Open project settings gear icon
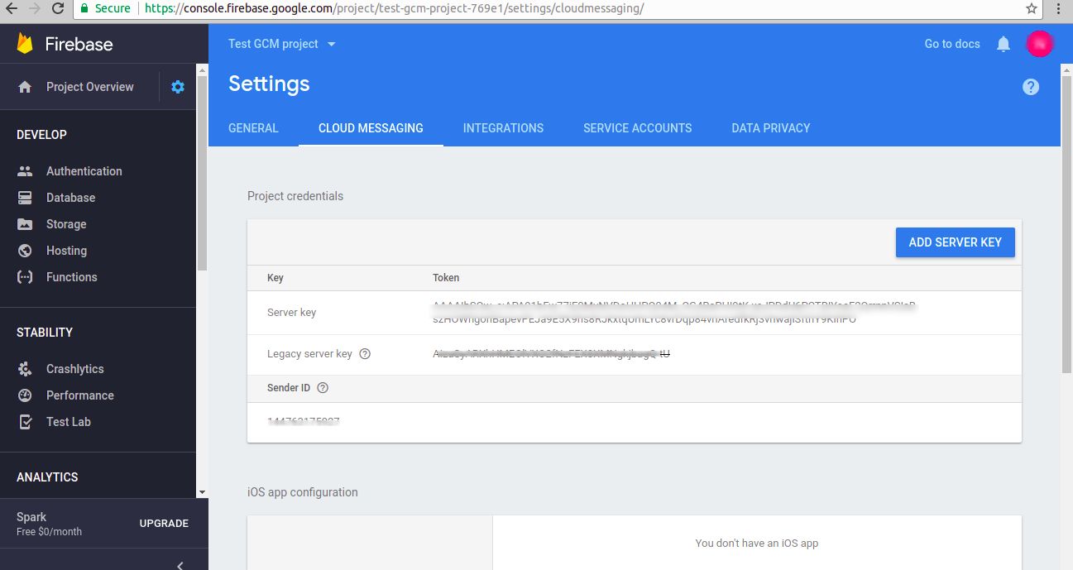 coord(178,87)
